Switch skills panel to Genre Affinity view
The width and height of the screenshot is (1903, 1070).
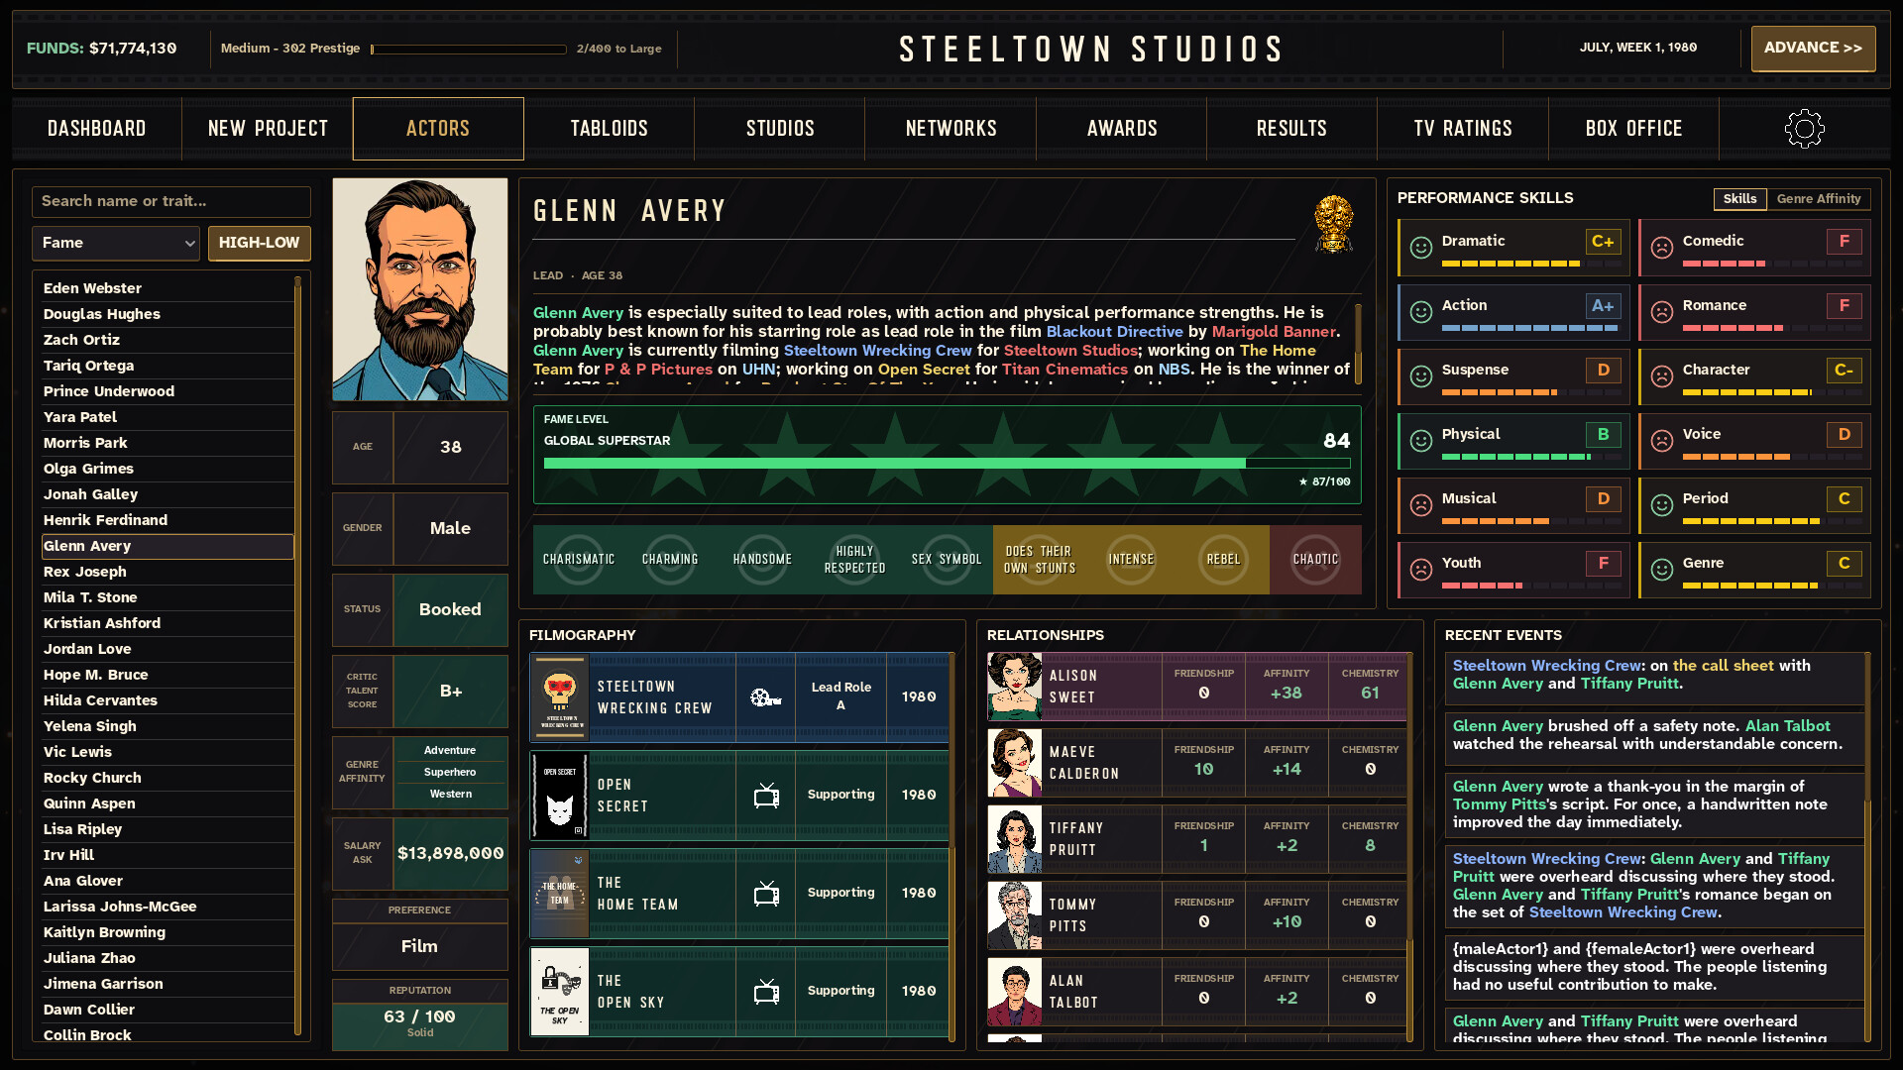pos(1818,199)
